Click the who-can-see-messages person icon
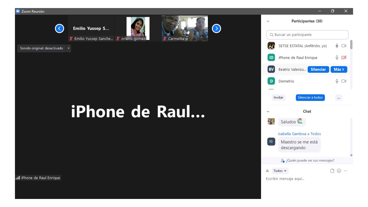The height and width of the screenshot is (207, 368). [283, 161]
